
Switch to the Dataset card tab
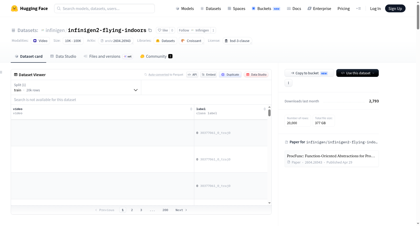(x=28, y=56)
